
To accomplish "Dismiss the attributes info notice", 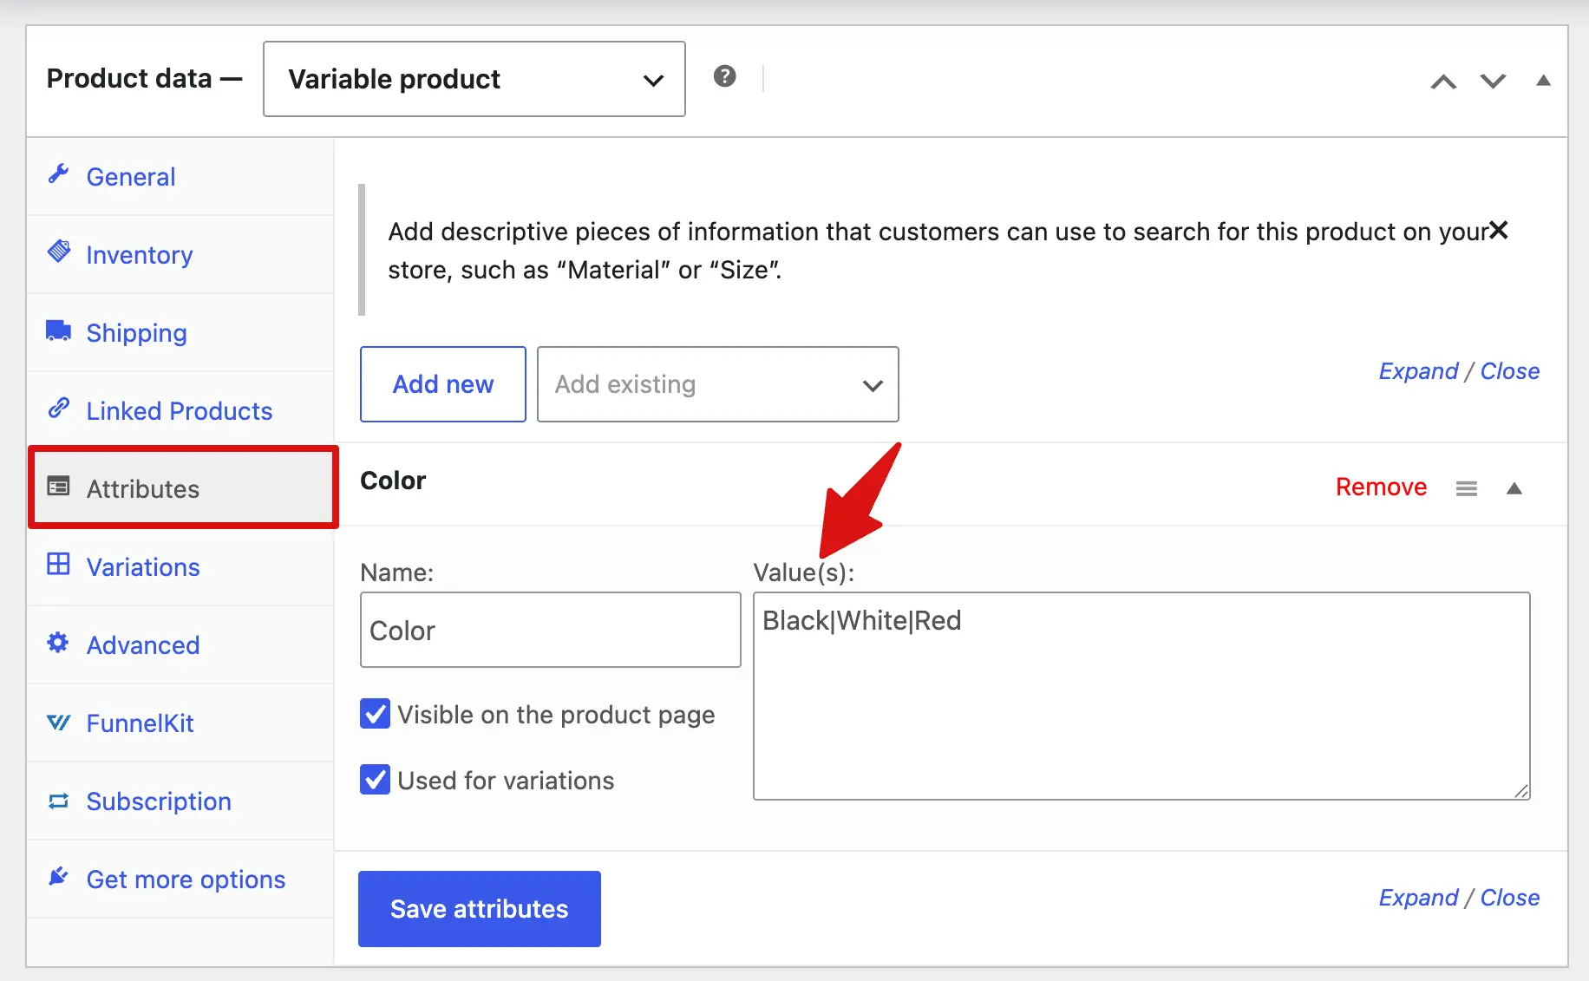I will [x=1499, y=230].
